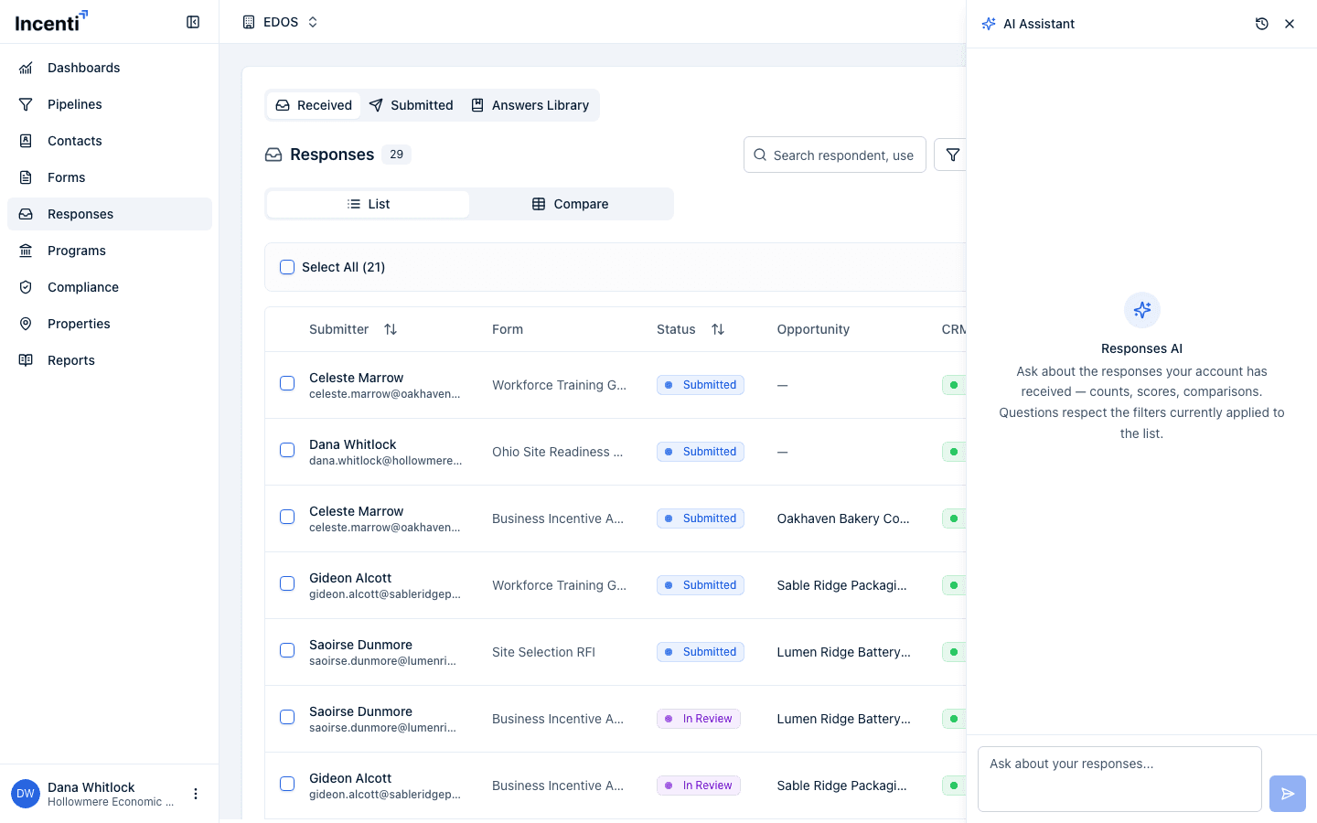1317x823 pixels.
Task: Click the Incenti logo
Action: click(x=51, y=21)
